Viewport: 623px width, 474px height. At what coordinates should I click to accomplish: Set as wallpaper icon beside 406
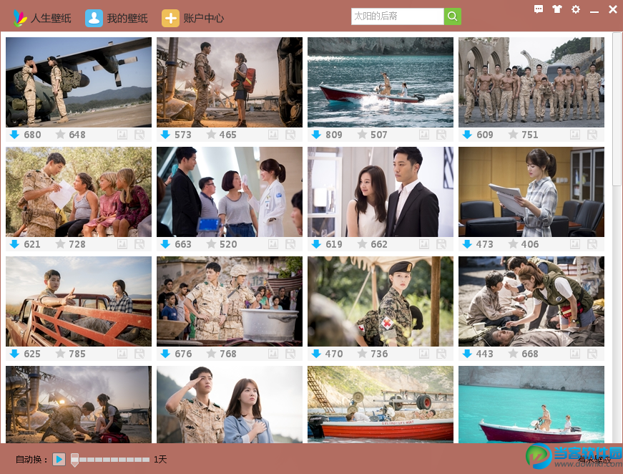click(575, 244)
